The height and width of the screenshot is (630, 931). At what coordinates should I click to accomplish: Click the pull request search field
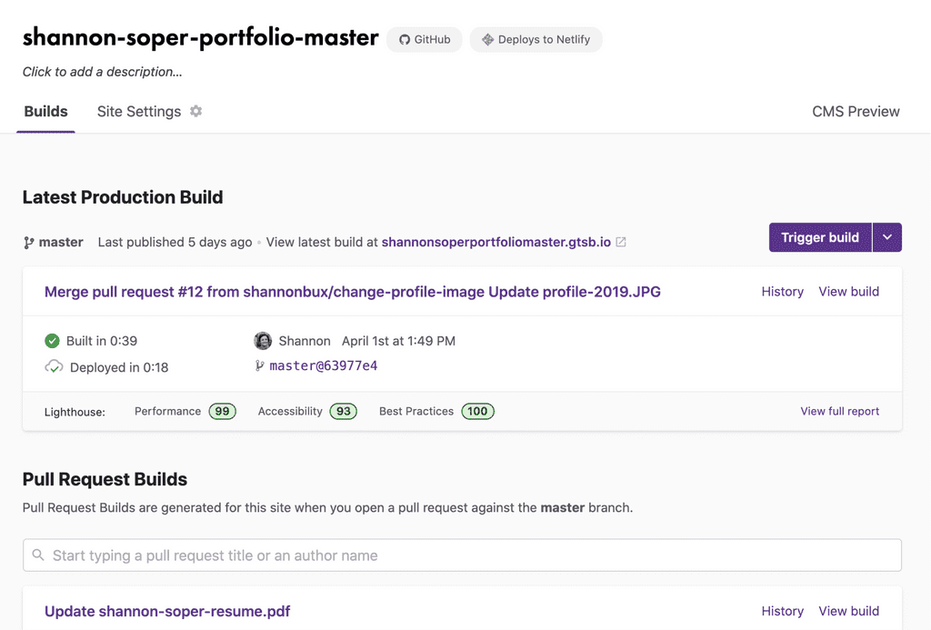point(462,555)
